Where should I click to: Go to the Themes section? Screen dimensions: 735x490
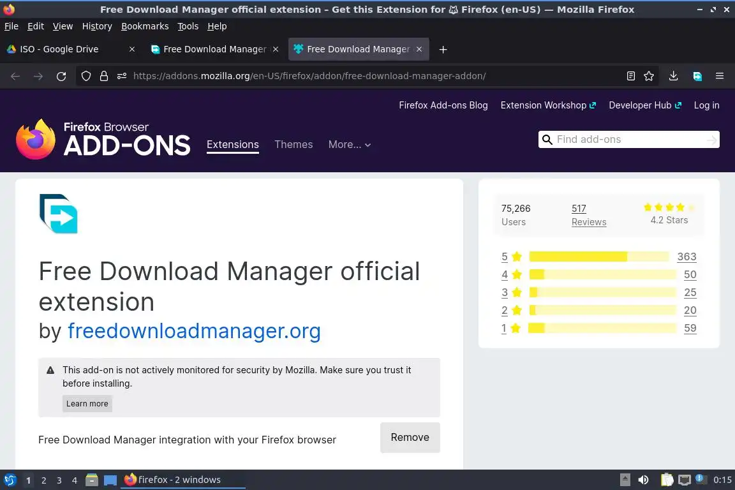coord(293,144)
